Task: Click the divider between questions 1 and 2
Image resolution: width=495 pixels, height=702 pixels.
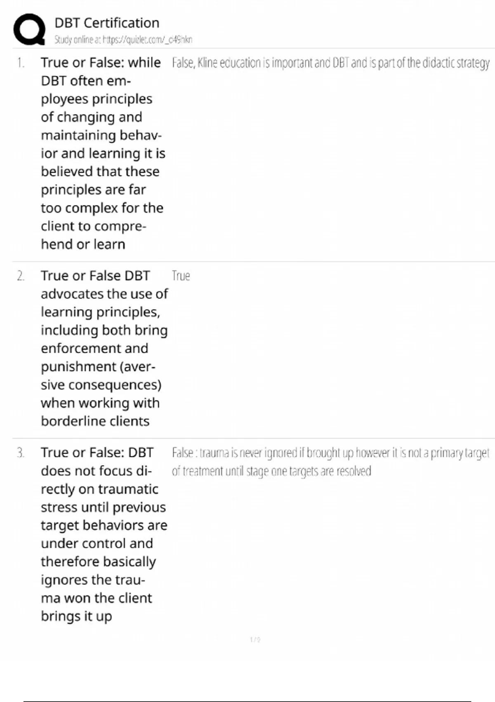Action: click(x=253, y=261)
